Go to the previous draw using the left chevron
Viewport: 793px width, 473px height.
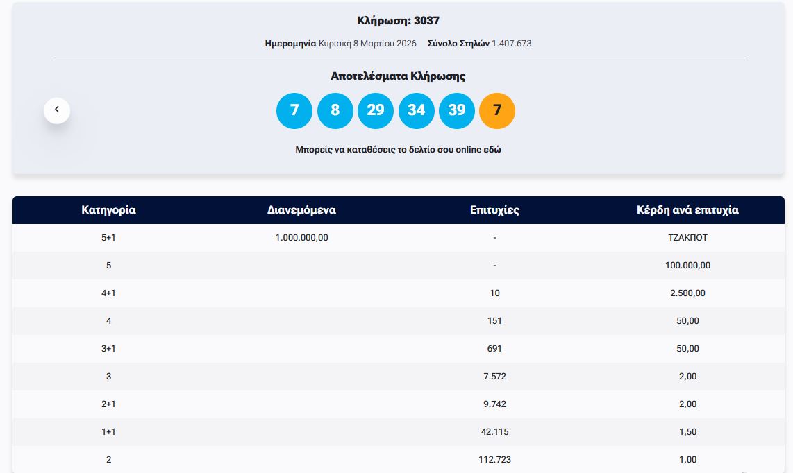(57, 110)
